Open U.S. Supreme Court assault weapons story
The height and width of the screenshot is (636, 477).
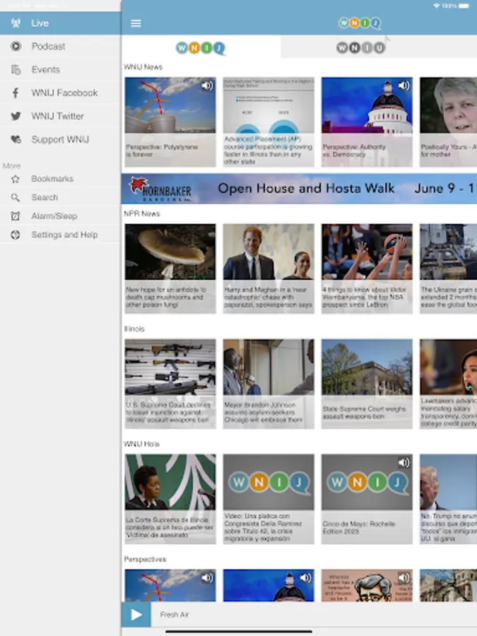point(170,384)
